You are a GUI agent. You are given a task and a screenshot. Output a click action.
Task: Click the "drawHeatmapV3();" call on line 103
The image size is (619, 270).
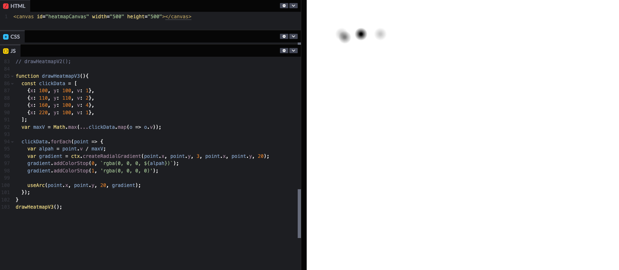(39, 207)
